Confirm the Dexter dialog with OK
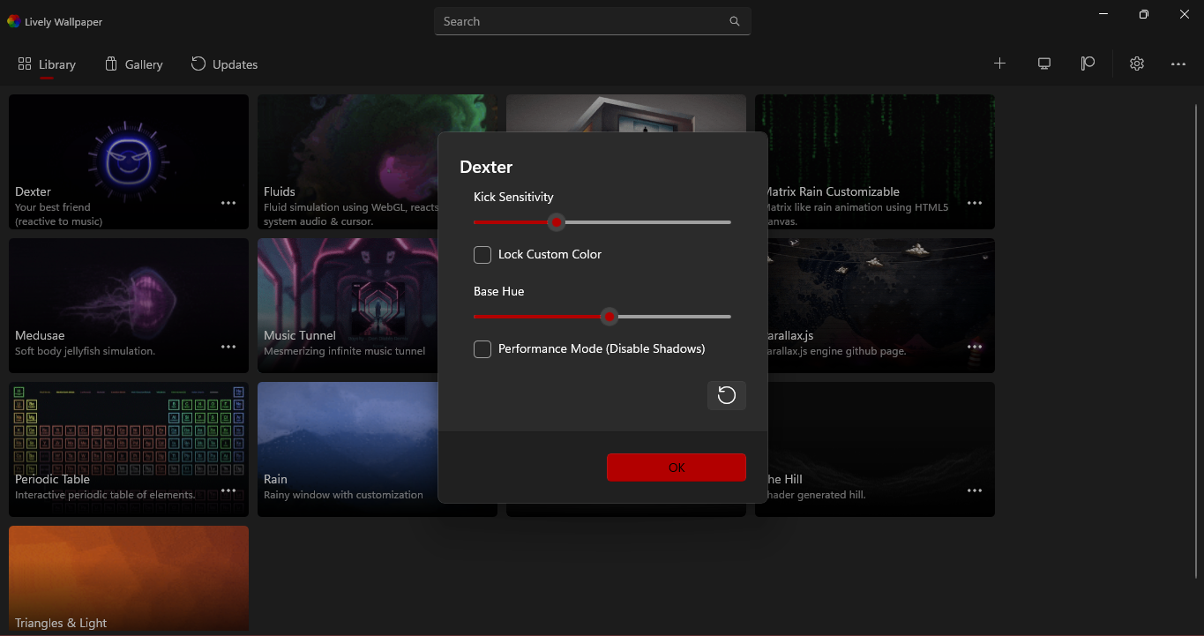The image size is (1204, 636). click(x=677, y=468)
